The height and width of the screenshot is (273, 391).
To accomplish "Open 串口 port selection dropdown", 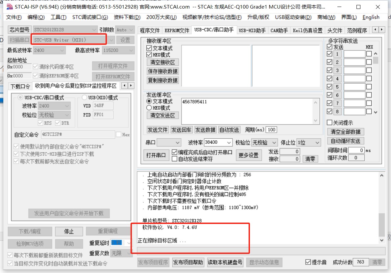I will click(x=169, y=142).
